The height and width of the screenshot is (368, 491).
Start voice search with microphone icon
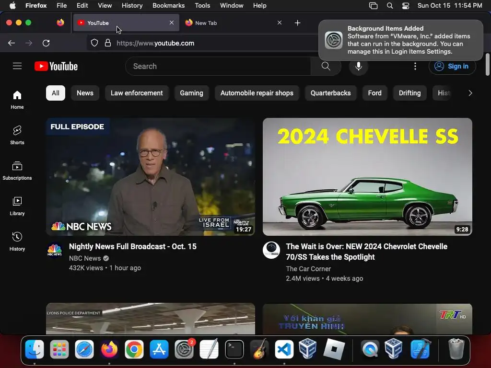point(359,66)
